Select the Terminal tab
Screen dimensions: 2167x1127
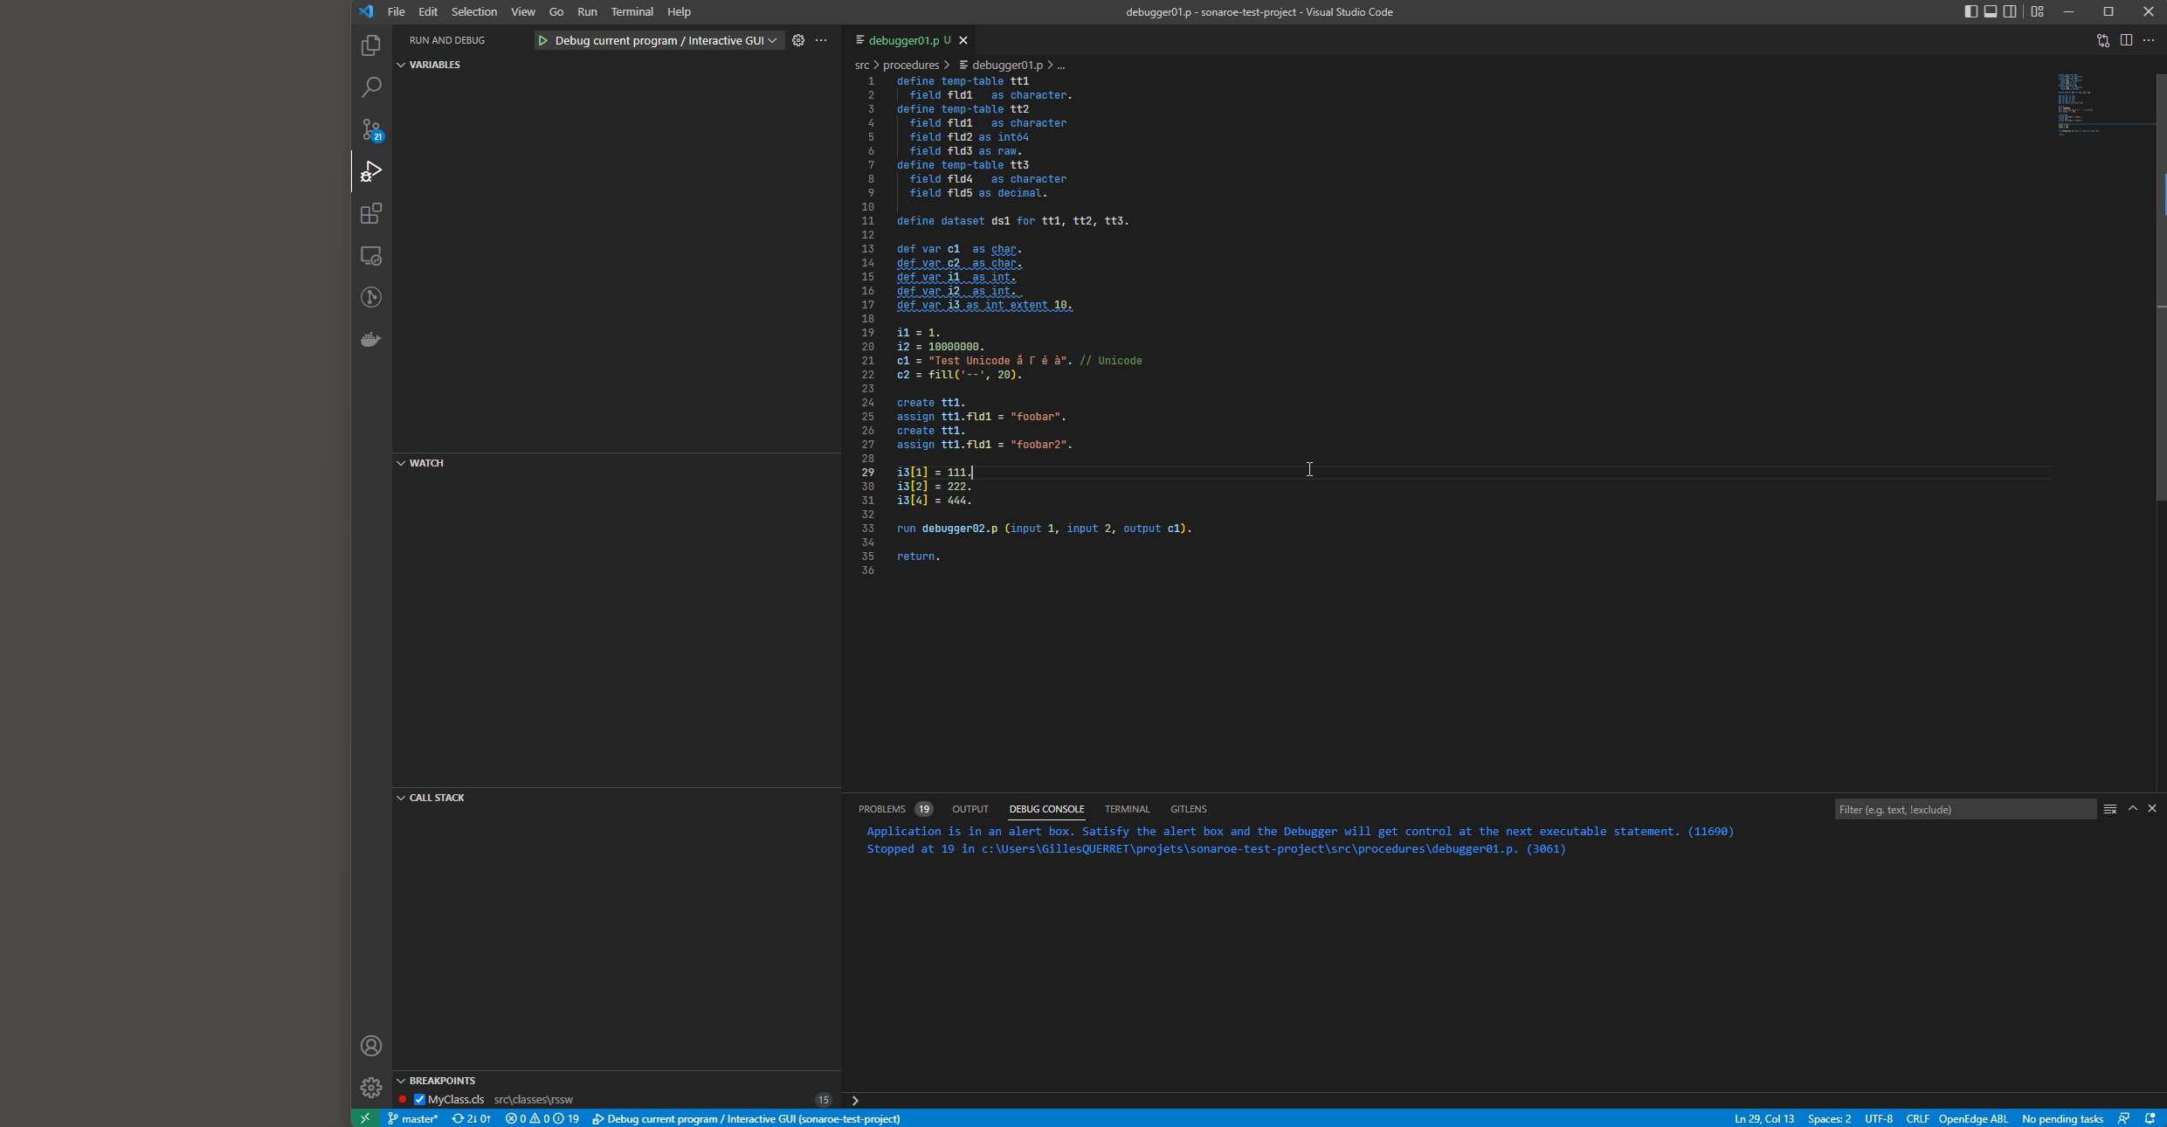pyautogui.click(x=1127, y=809)
